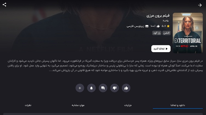Select the اکشن genre tag

[166, 33]
